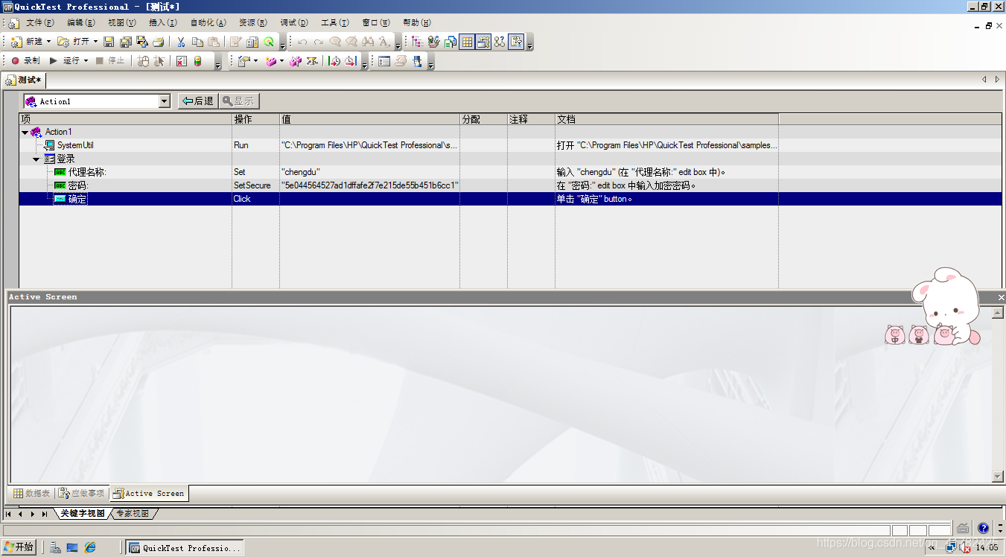Toggle the Data Table grid view button

pyautogui.click(x=467, y=42)
